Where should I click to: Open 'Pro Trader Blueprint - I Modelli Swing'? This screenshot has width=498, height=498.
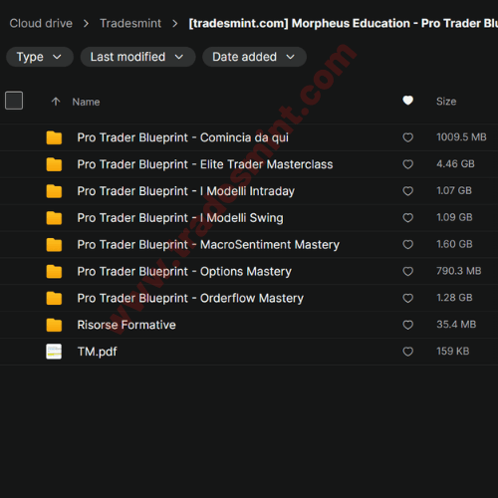pos(180,218)
